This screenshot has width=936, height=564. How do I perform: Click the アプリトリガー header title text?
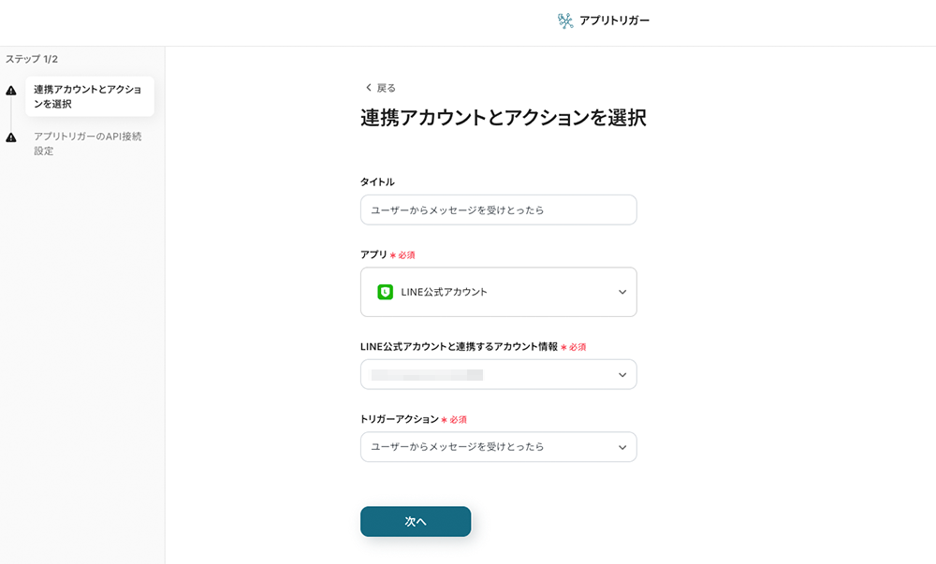(614, 21)
